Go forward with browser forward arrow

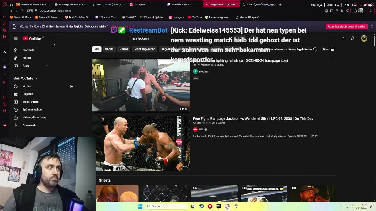16,11
